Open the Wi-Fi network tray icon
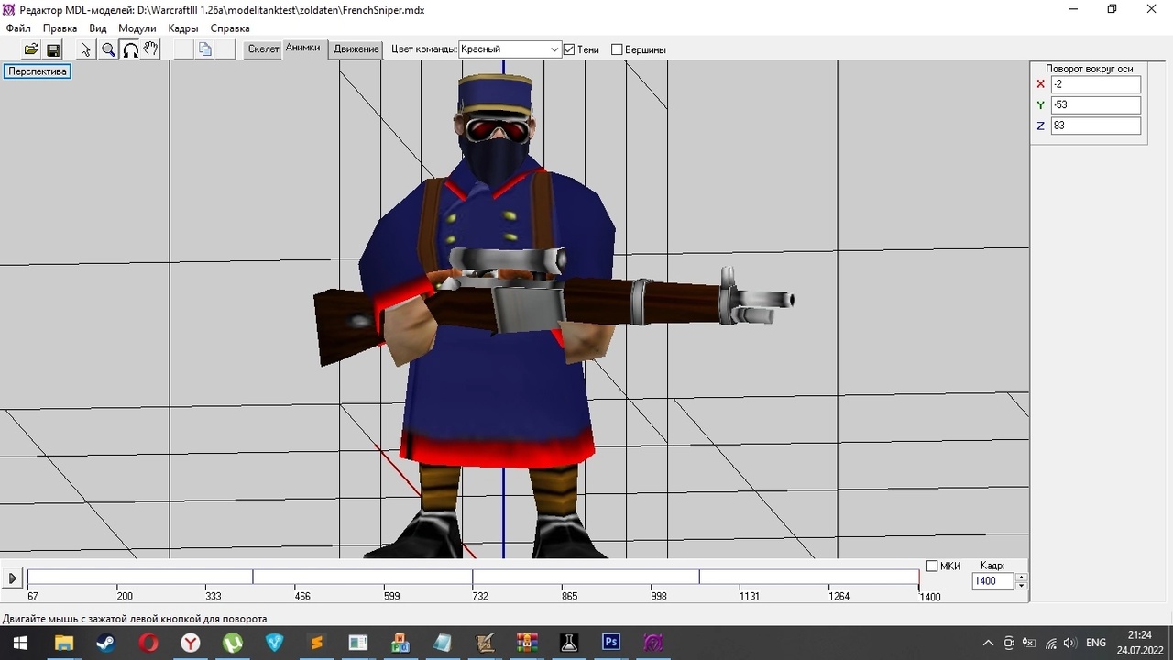1173x660 pixels. [x=1050, y=643]
